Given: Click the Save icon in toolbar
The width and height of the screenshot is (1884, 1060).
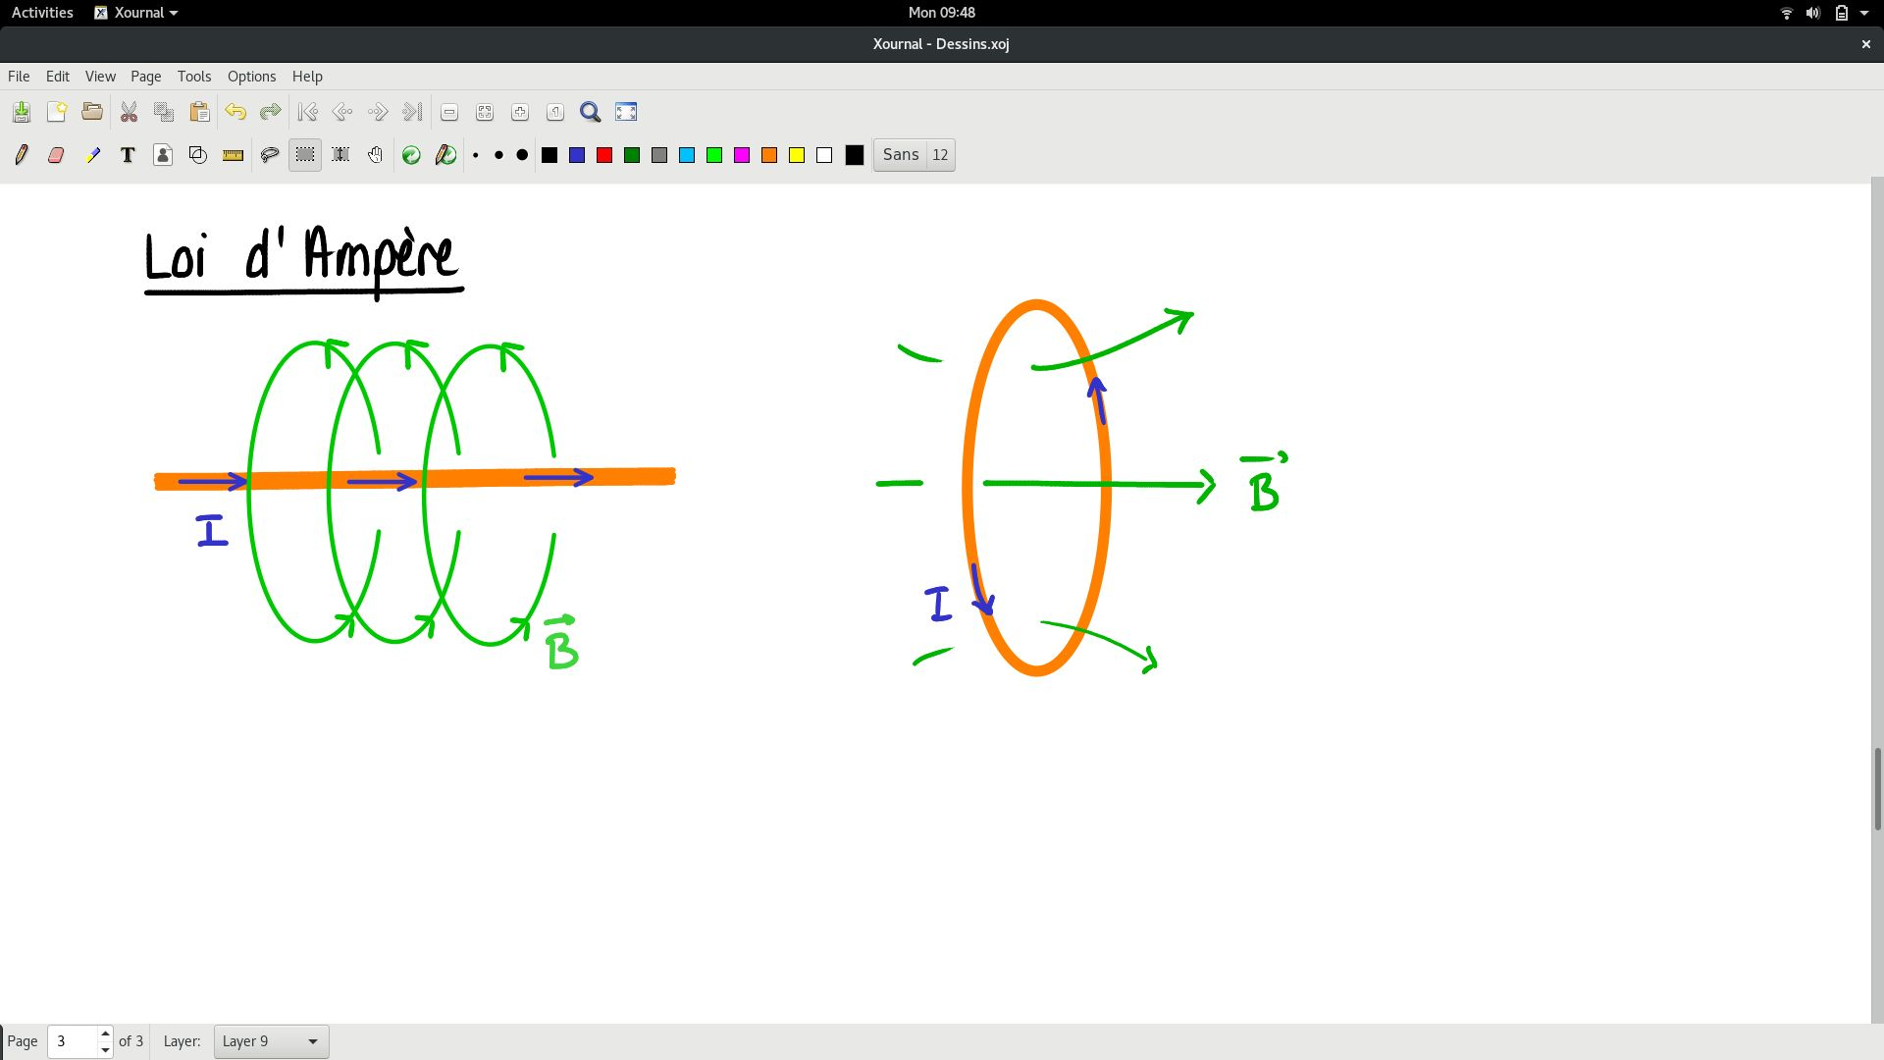Looking at the screenshot, I should (22, 112).
